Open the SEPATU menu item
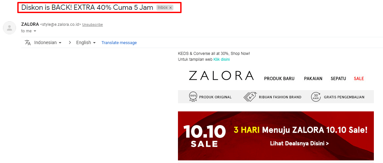 tap(338, 79)
